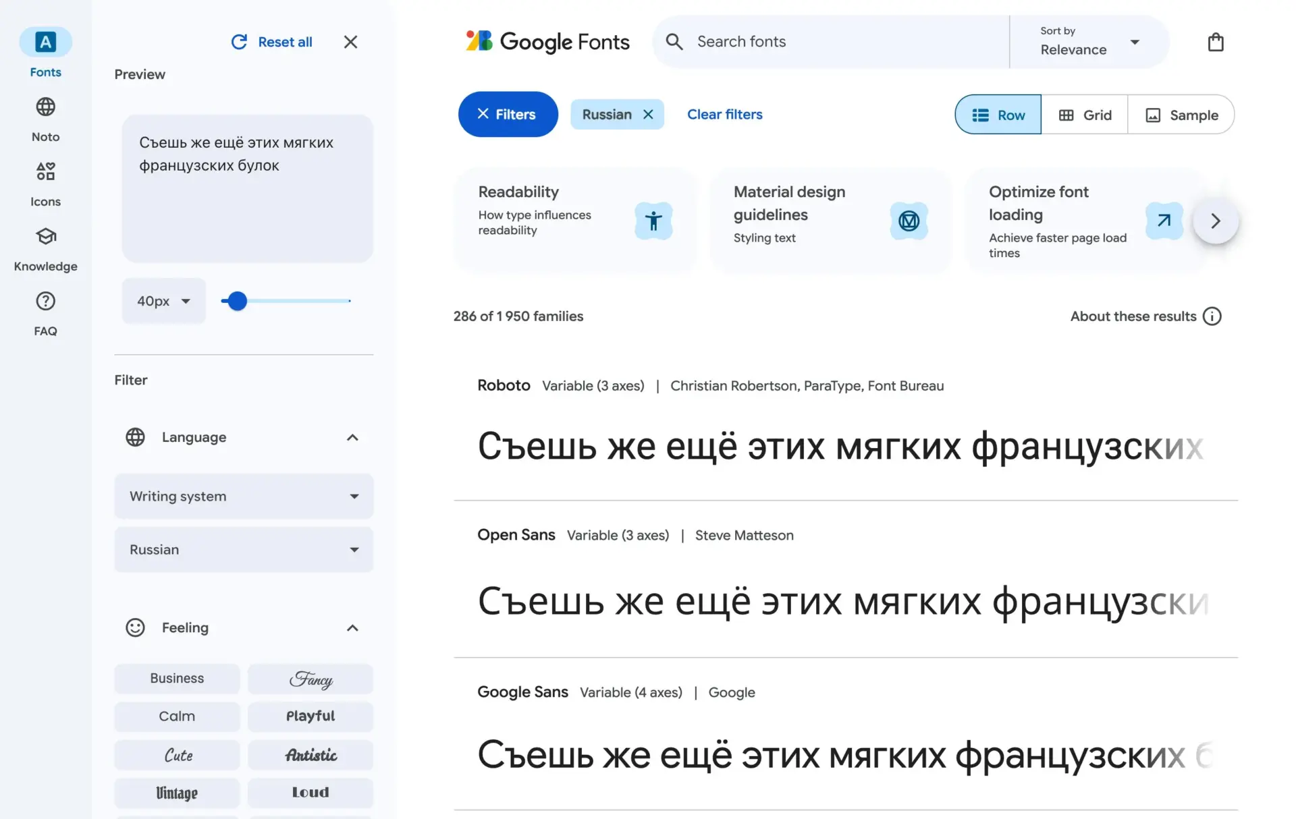Toggle the Calm feeling chip
The width and height of the screenshot is (1296, 819).
[x=177, y=716]
